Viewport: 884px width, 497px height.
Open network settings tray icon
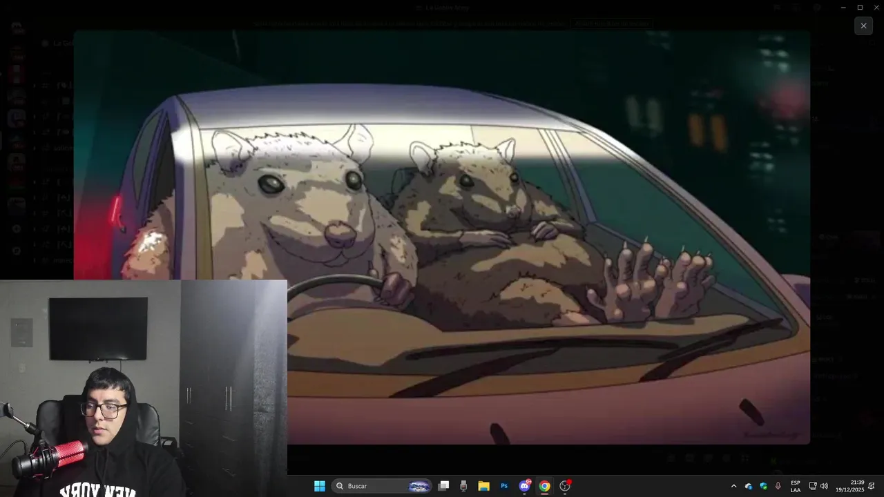point(813,486)
